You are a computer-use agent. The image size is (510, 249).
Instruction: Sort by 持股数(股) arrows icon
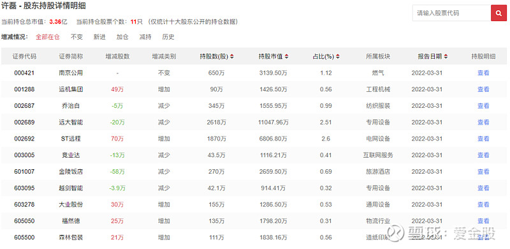tap(231, 57)
